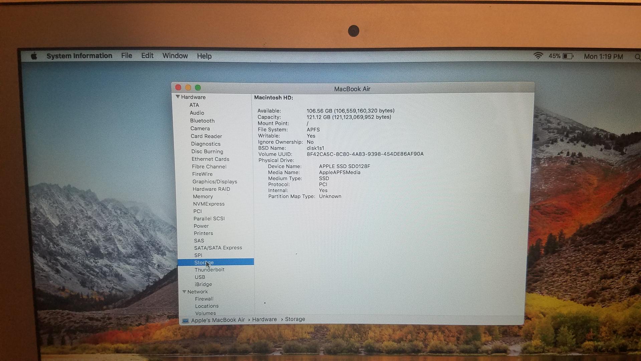
Task: Click the 121.12 GB capacity value
Action: pyautogui.click(x=349, y=117)
